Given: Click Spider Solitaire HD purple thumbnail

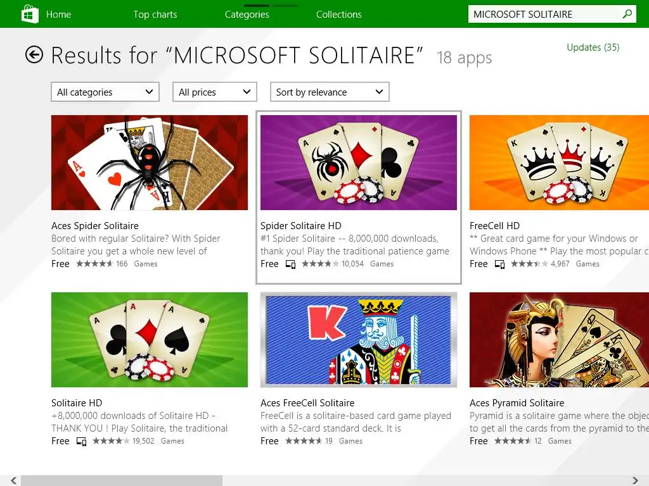Looking at the screenshot, I should pyautogui.click(x=359, y=163).
